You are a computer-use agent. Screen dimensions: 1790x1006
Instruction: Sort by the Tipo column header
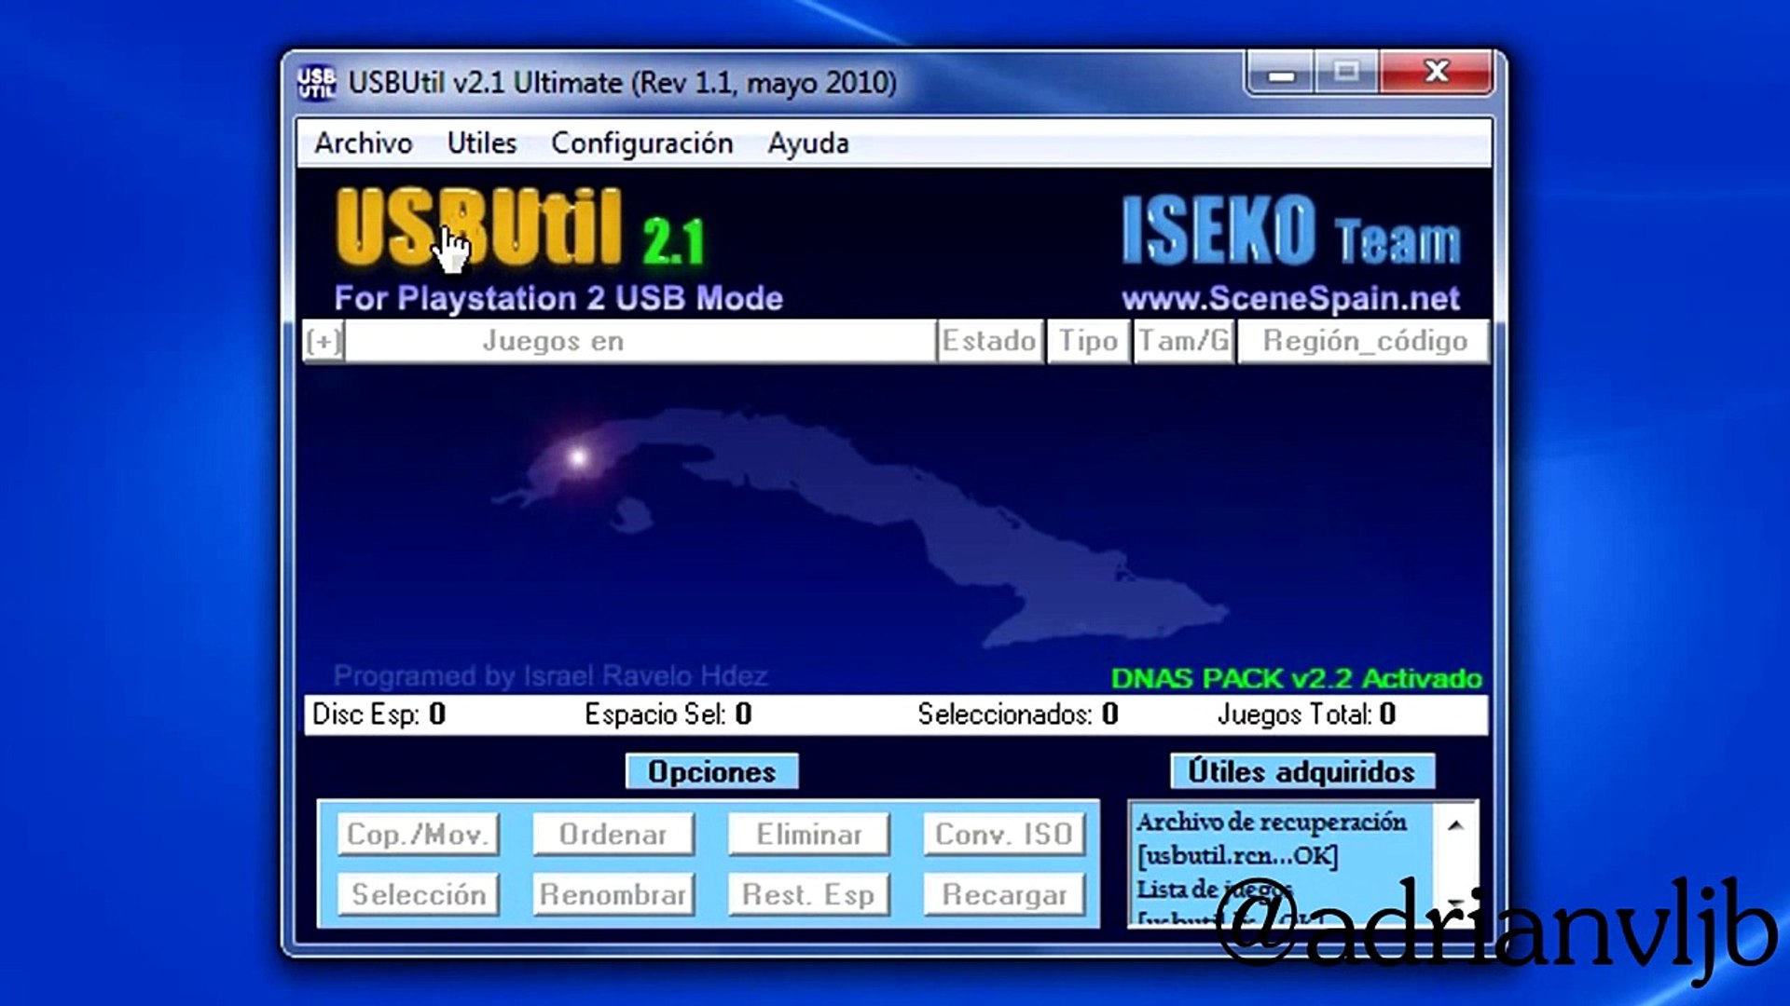click(x=1088, y=341)
